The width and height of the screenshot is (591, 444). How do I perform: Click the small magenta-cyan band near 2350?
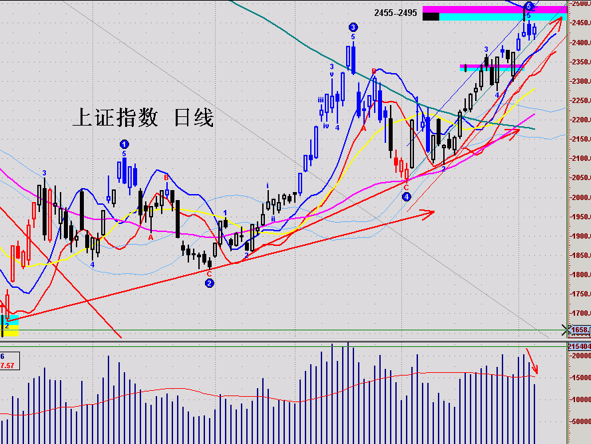pos(491,68)
